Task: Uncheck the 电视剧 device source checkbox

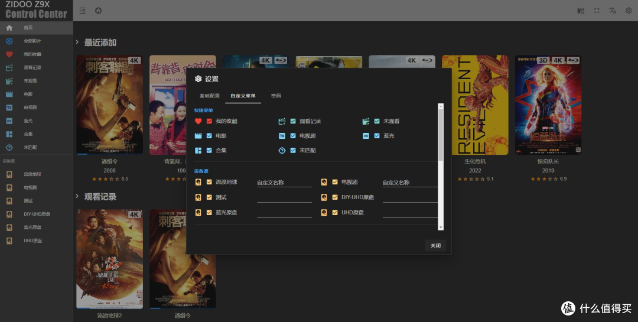Action: pos(335,182)
